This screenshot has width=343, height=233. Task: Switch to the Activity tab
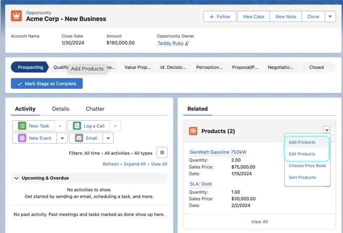point(25,109)
